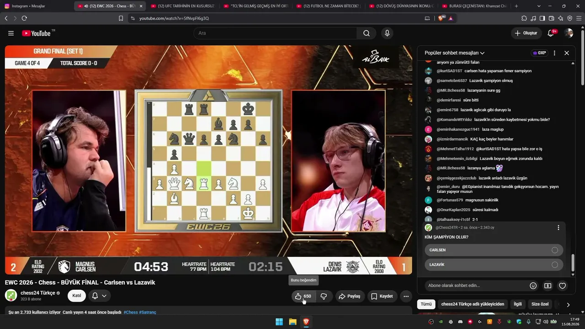Open the Windows Start menu
The image size is (585, 329).
pyautogui.click(x=279, y=322)
